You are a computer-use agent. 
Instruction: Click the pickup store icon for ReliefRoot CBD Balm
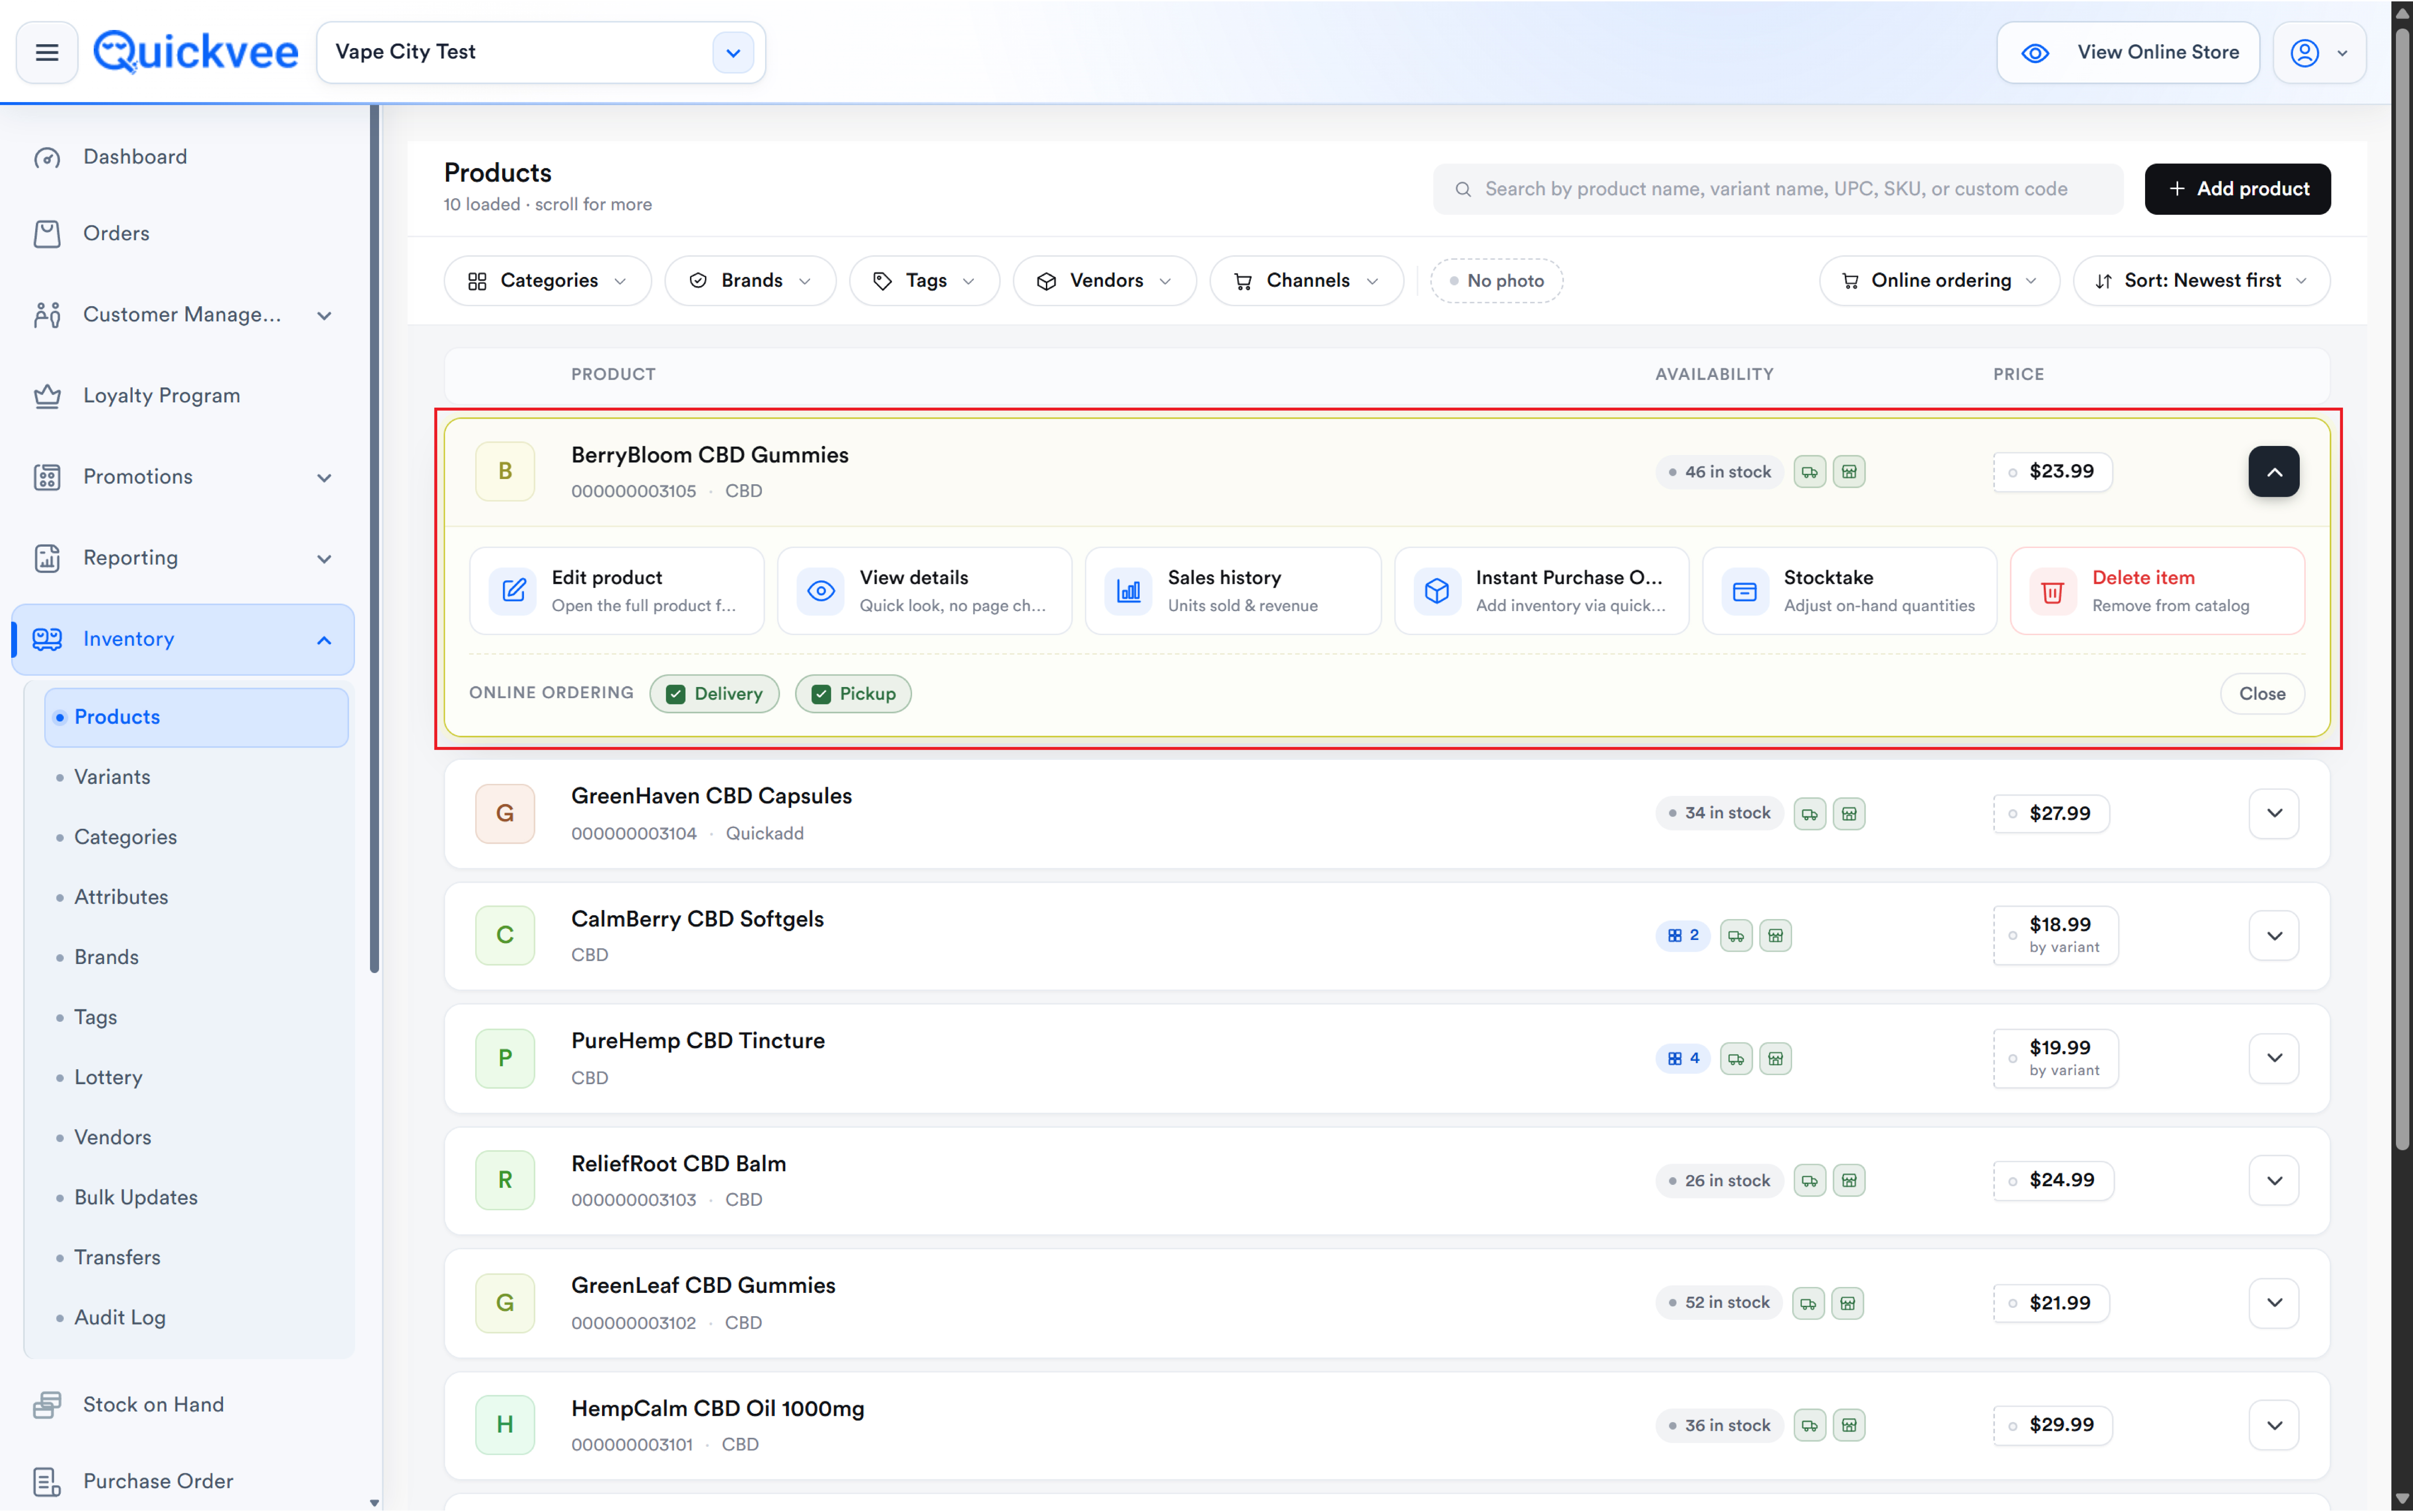tap(1849, 1181)
